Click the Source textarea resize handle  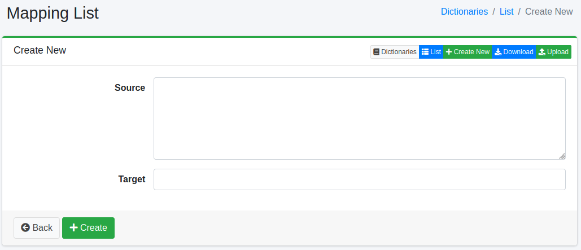(x=562, y=156)
